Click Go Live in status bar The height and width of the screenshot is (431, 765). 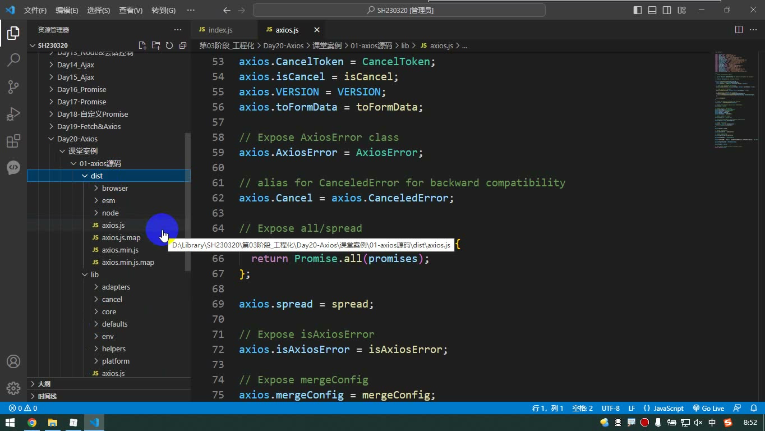(708, 409)
